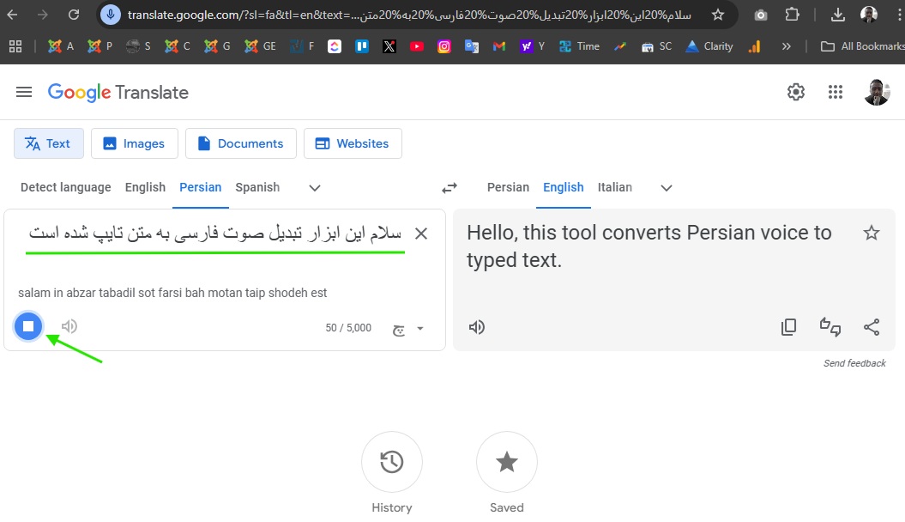Open the All Bookmarks folder
This screenshot has height=522, width=905.
click(862, 46)
